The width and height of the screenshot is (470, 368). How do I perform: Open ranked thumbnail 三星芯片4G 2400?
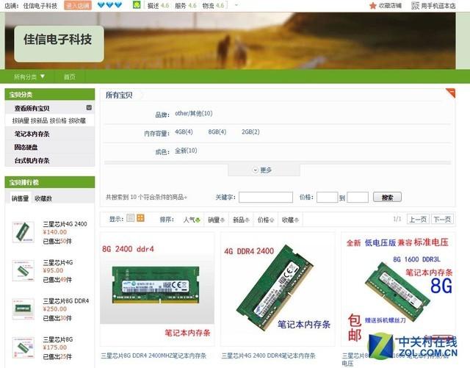point(23,231)
